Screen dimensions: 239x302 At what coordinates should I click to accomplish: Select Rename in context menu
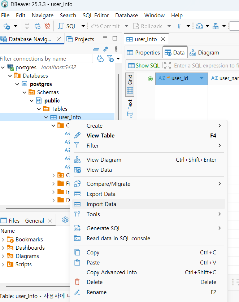tap(149, 292)
